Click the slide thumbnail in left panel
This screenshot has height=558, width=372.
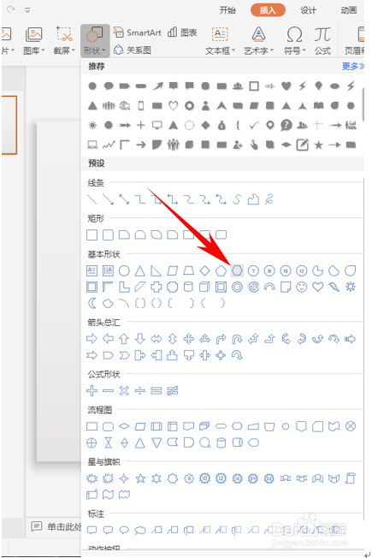tap(9, 125)
